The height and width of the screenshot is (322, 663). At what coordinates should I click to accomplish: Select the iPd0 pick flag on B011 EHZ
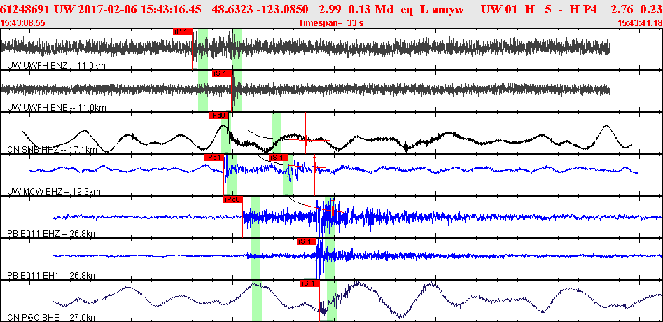233,199
